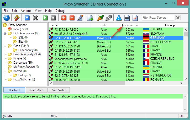The width and height of the screenshot is (190, 120).
Task: Select server row 91.210.250.133:3128
Action: tap(116, 67)
